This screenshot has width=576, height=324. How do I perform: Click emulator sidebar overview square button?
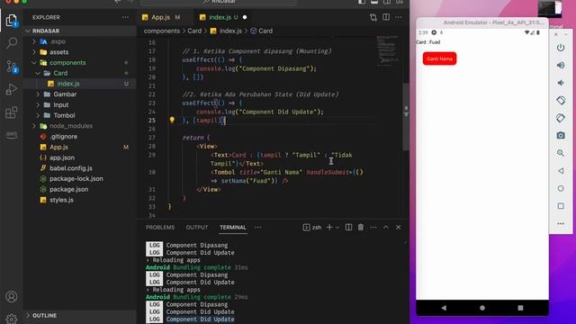point(561,206)
